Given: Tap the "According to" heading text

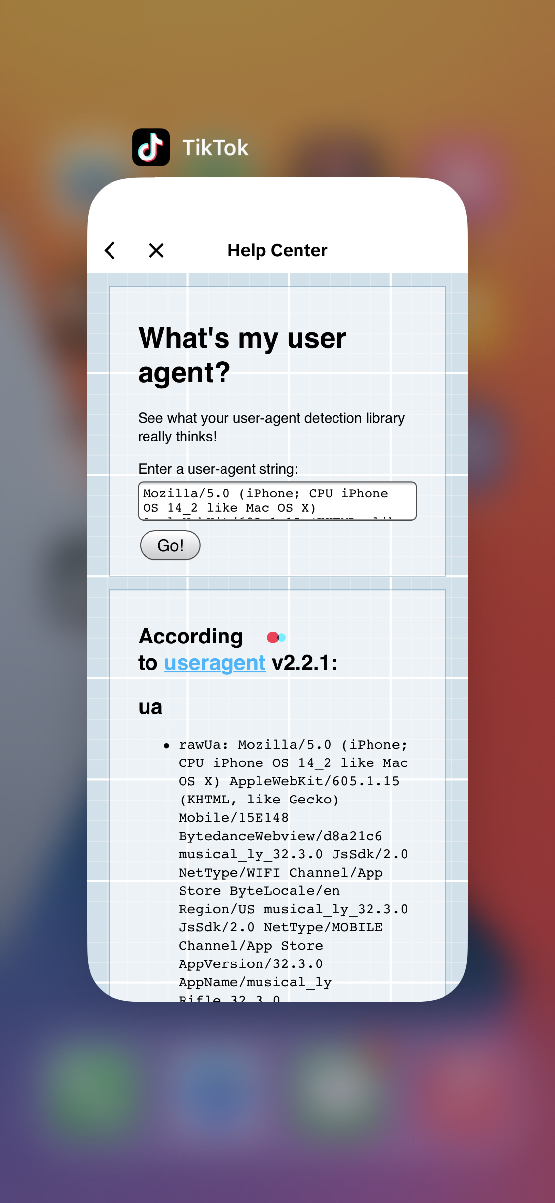Looking at the screenshot, I should pyautogui.click(x=191, y=637).
